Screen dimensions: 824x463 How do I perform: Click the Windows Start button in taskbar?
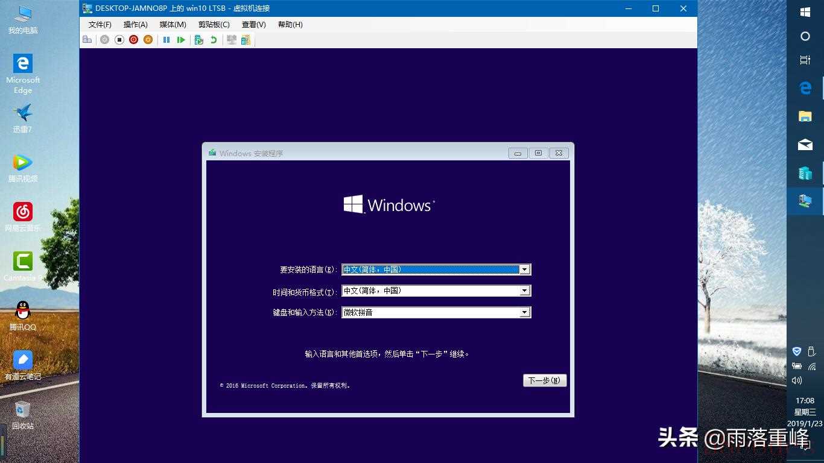[805, 12]
